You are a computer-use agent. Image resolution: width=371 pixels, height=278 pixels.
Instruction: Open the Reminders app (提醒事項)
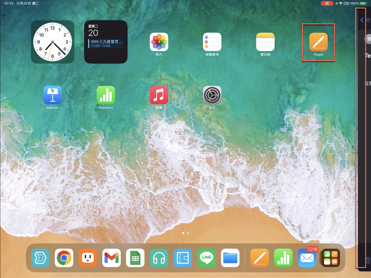point(212,42)
